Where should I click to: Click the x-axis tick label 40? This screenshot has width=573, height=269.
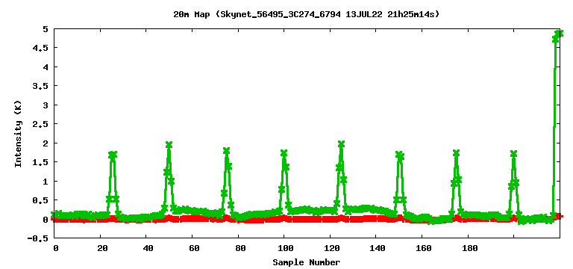(147, 249)
